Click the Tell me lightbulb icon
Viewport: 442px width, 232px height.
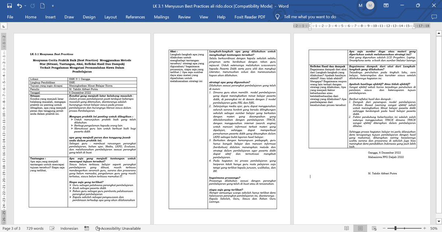pos(278,17)
